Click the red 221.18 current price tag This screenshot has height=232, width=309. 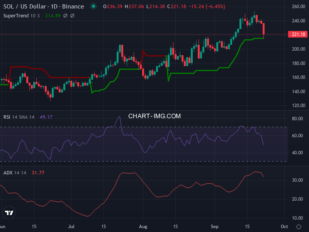point(299,34)
